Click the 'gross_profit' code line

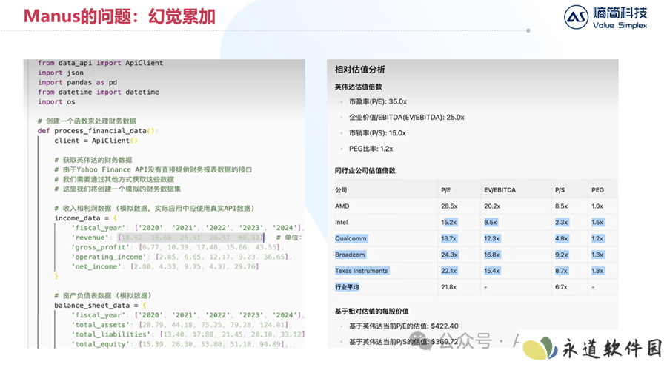click(x=177, y=247)
